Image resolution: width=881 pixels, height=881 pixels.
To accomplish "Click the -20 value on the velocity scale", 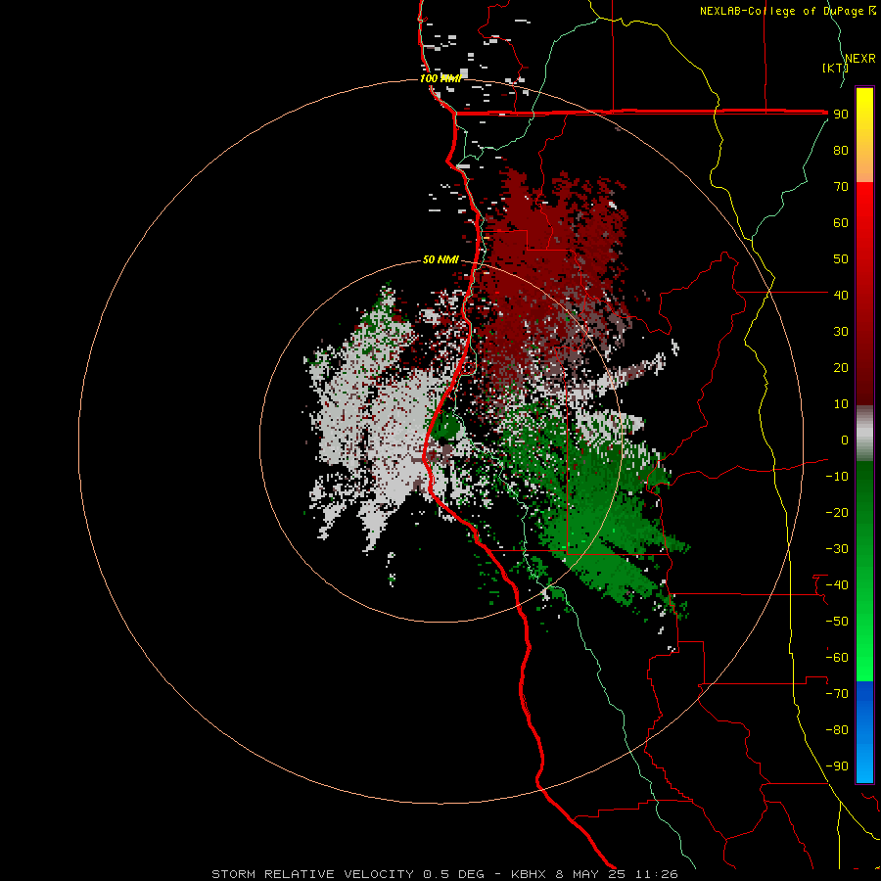I will pos(837,512).
